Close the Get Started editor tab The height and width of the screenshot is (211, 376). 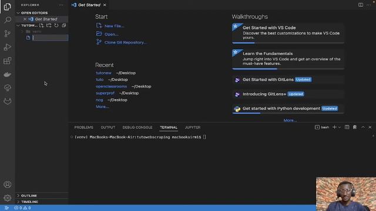click(105, 5)
